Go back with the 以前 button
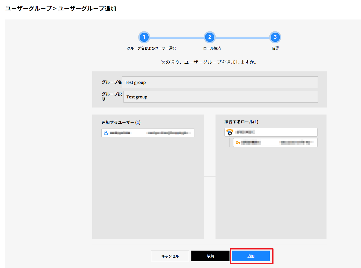The width and height of the screenshot is (361, 268). click(210, 256)
